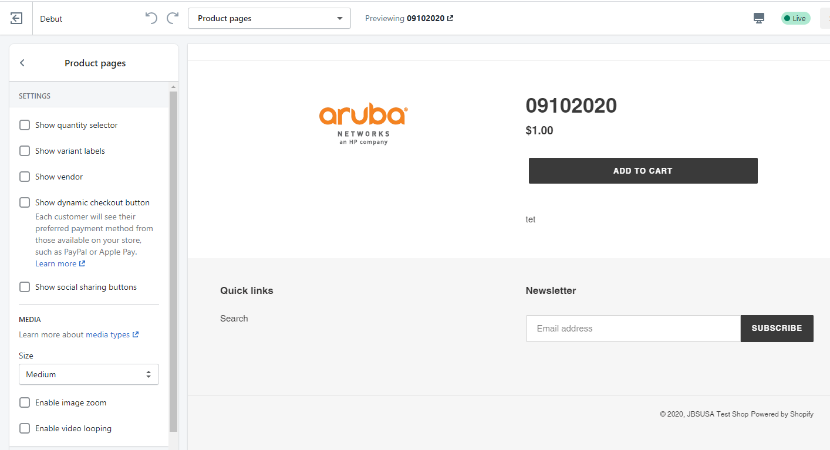Enable video looping checkbox

pyautogui.click(x=25, y=428)
